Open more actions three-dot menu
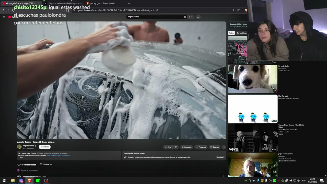Viewport: 327px width, 184px height. (224, 147)
